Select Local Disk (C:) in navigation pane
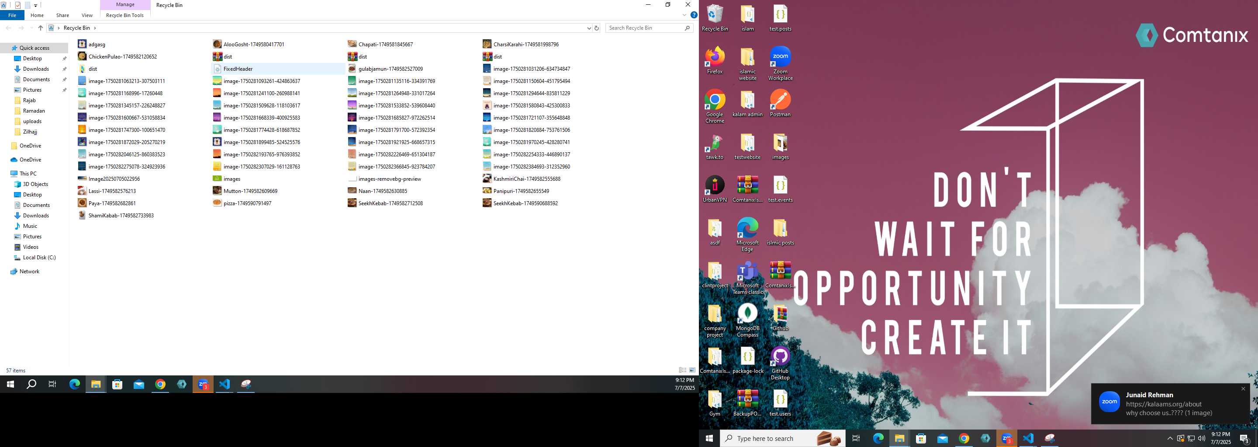Viewport: 1258px width, 447px height. click(39, 258)
